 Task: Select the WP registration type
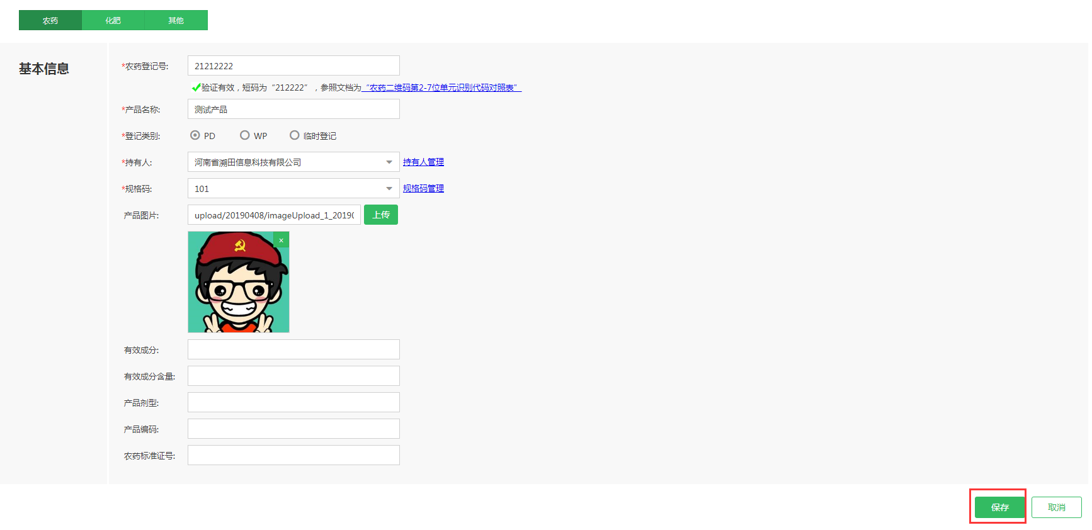coord(245,135)
